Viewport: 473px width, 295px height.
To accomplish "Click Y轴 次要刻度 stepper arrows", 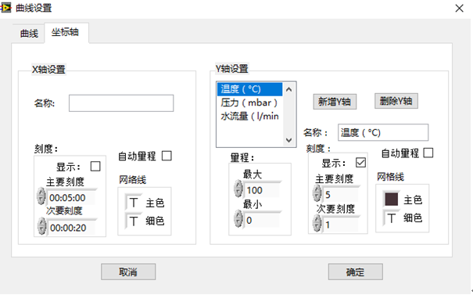I will (x=317, y=224).
